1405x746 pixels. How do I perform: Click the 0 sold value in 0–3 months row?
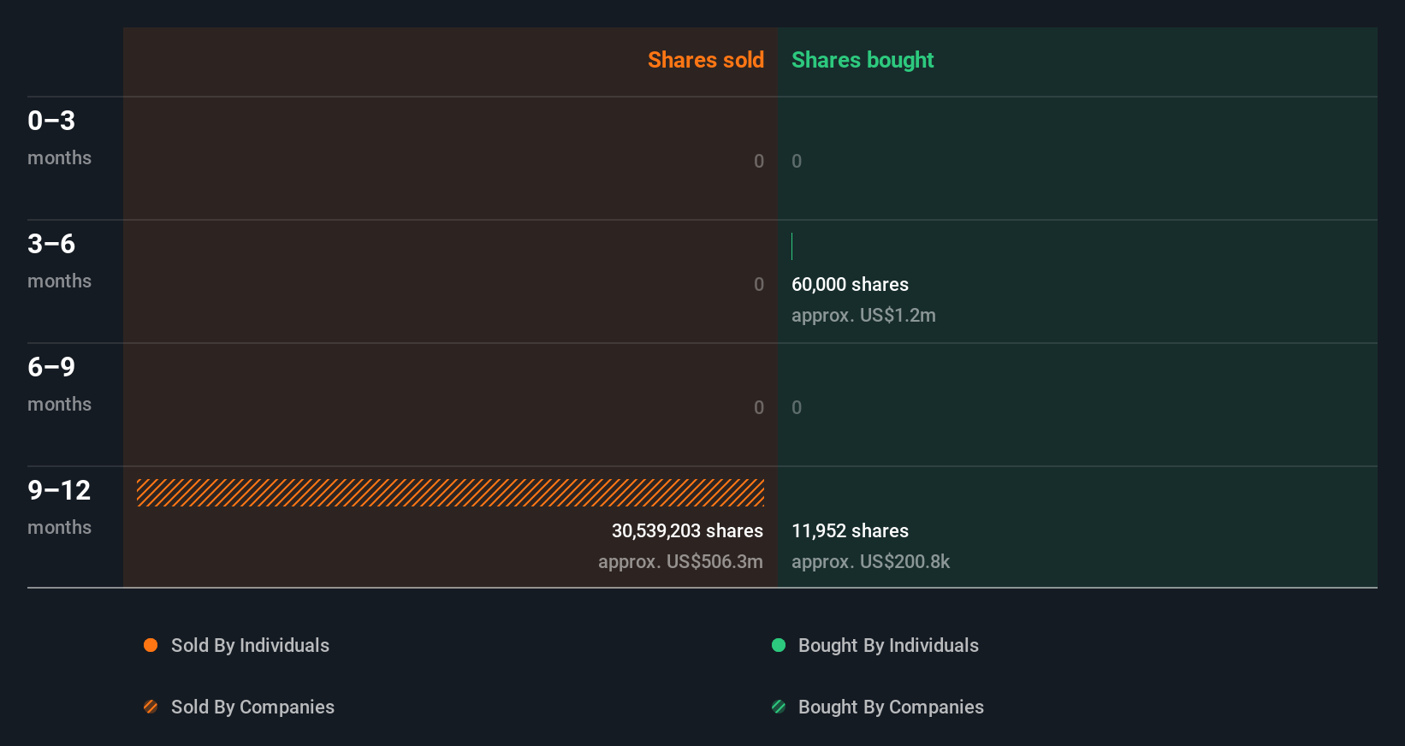[759, 161]
